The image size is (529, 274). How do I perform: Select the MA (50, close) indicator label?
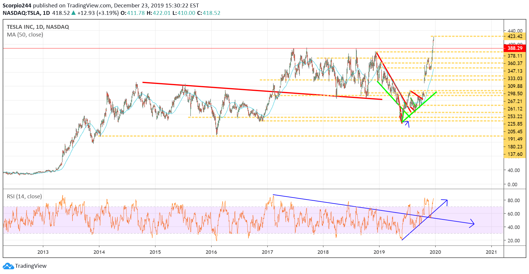point(25,35)
